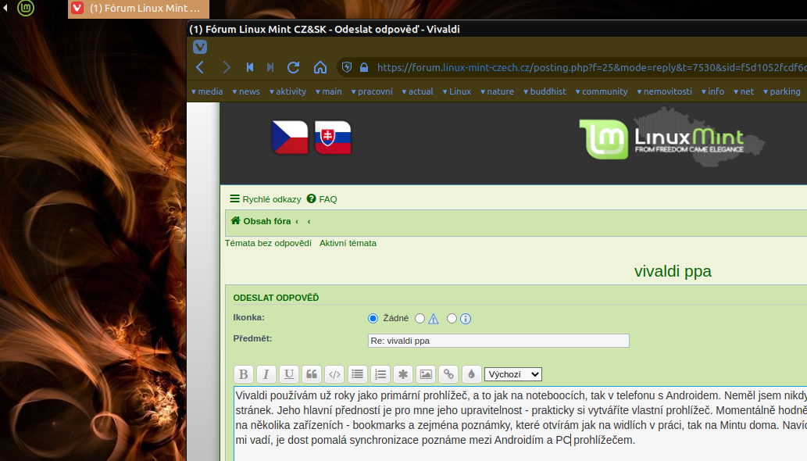Open the Výchozí font size dropdown
Viewport: 807px width, 461px height.
click(512, 374)
